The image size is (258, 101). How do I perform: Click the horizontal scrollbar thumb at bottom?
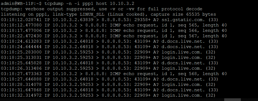click(232, 100)
